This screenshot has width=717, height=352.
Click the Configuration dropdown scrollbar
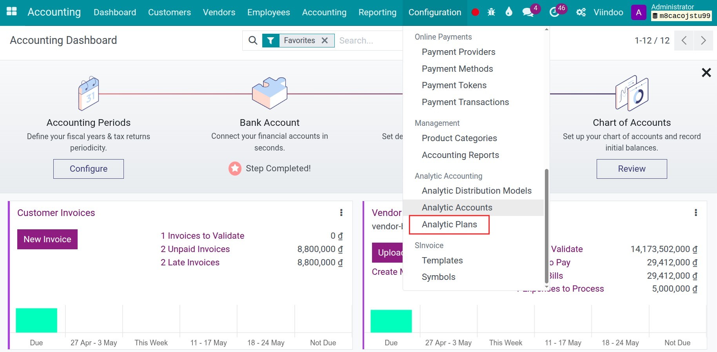(x=546, y=225)
